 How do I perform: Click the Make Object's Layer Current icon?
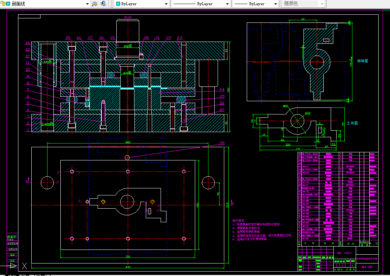pos(95,4)
